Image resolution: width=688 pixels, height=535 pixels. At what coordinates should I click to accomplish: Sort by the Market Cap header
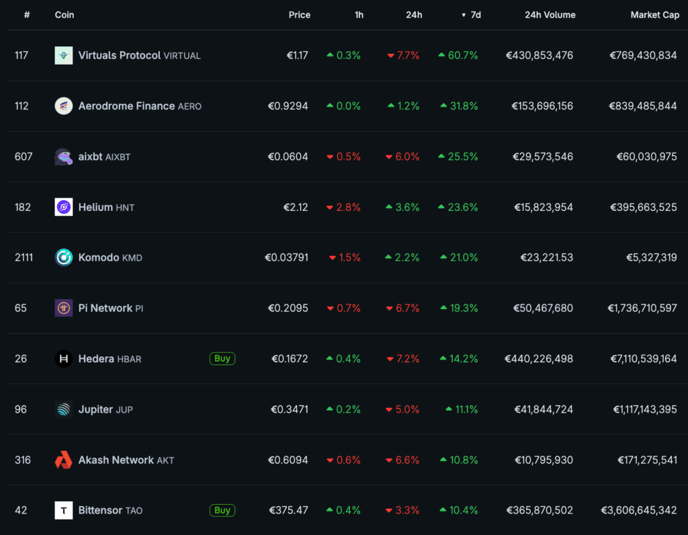(654, 15)
